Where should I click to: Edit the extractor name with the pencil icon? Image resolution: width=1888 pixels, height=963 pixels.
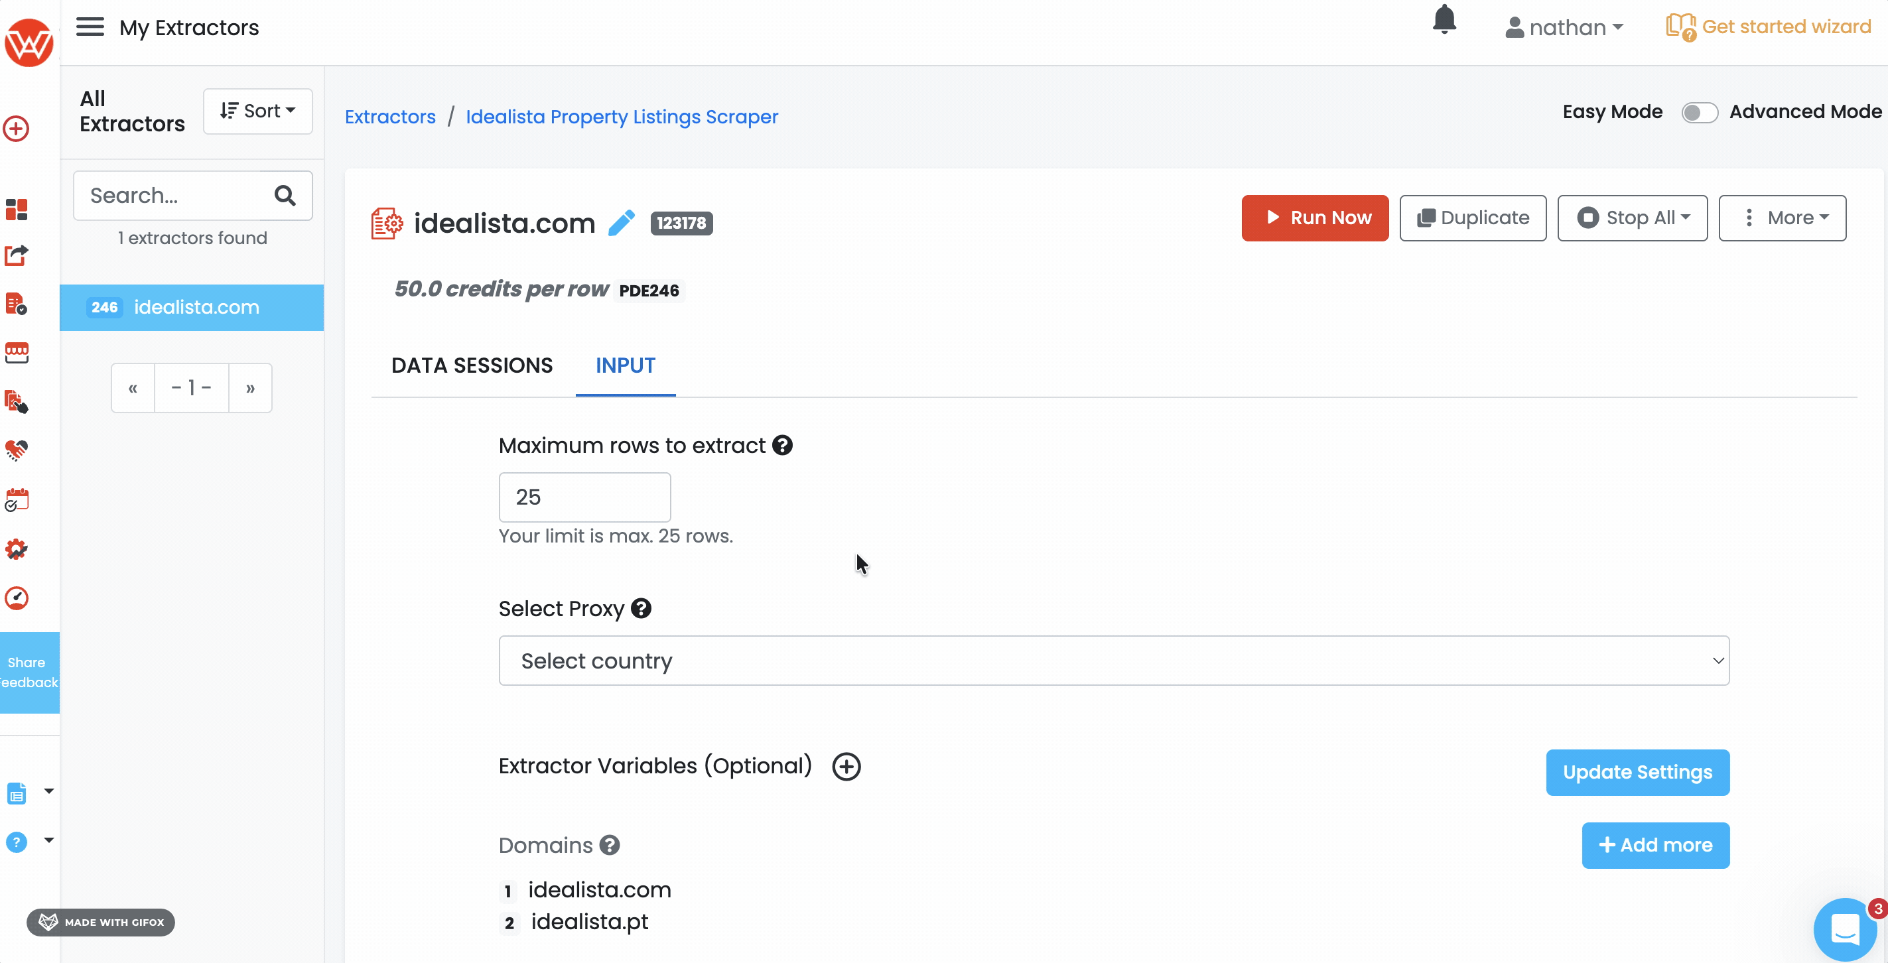pyautogui.click(x=622, y=223)
